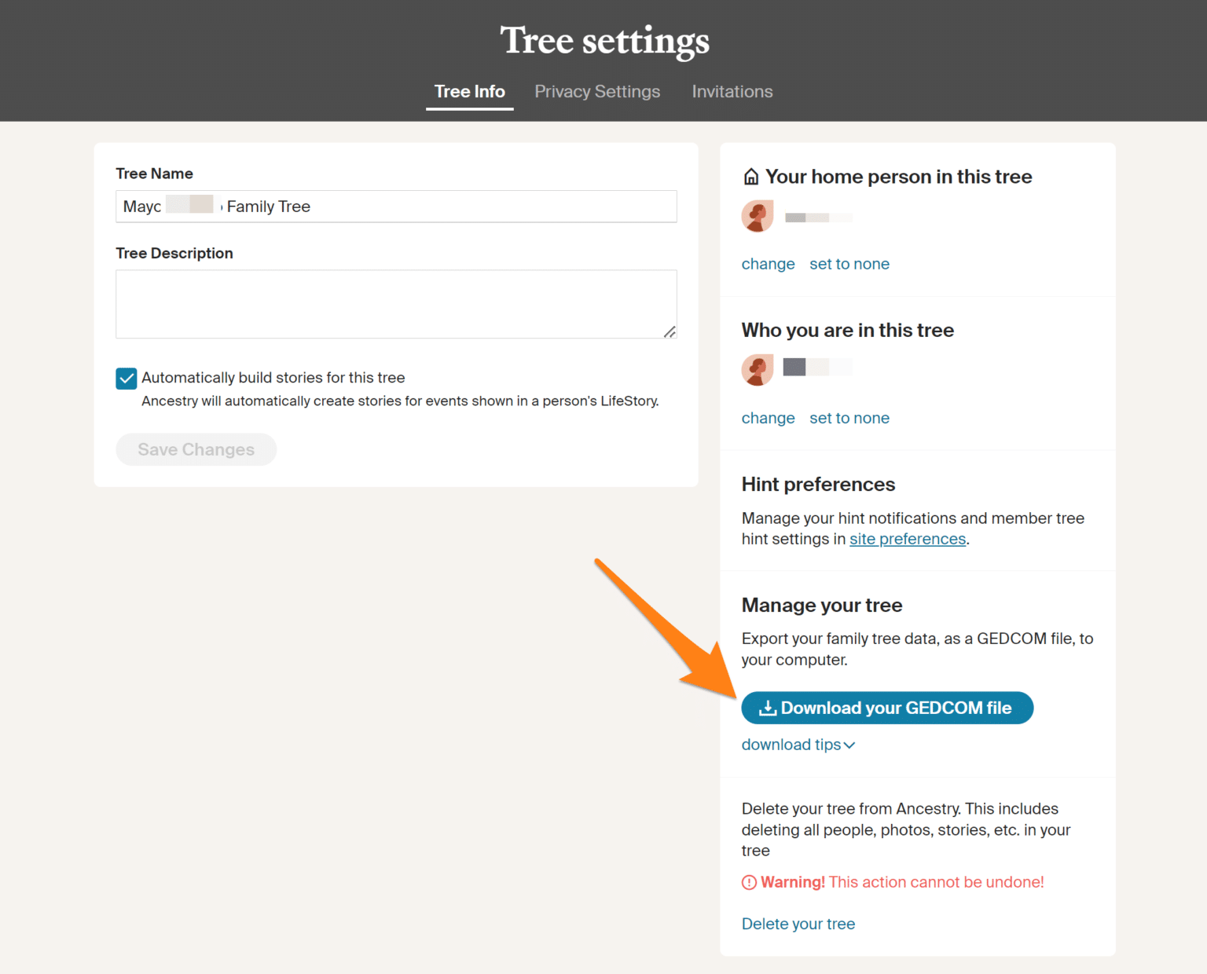The image size is (1207, 974).
Task: Set who you are to none
Action: pyautogui.click(x=849, y=417)
